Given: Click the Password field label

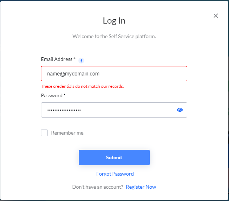Looking at the screenshot, I should (52, 95).
